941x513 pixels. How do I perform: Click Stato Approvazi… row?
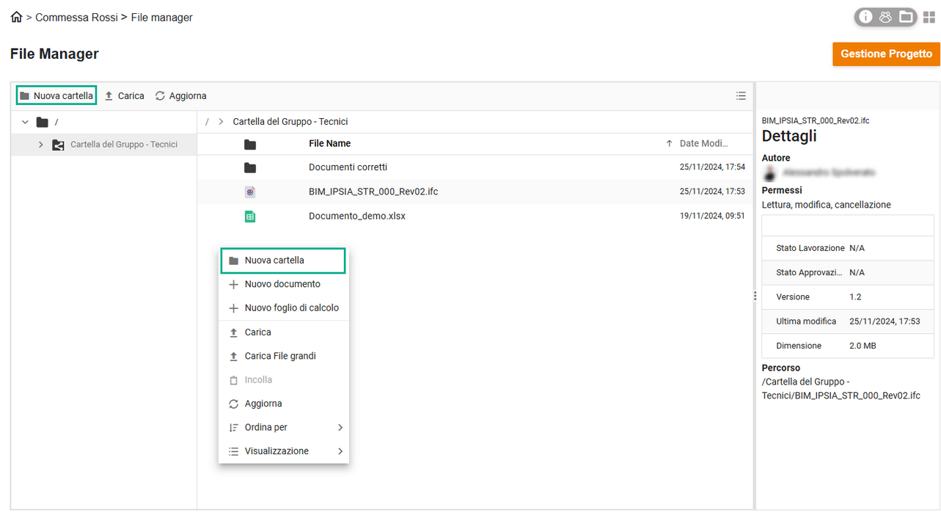848,272
